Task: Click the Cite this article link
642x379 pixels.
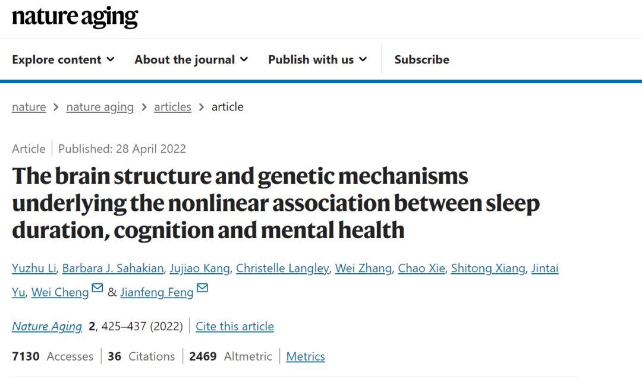Action: (x=235, y=326)
